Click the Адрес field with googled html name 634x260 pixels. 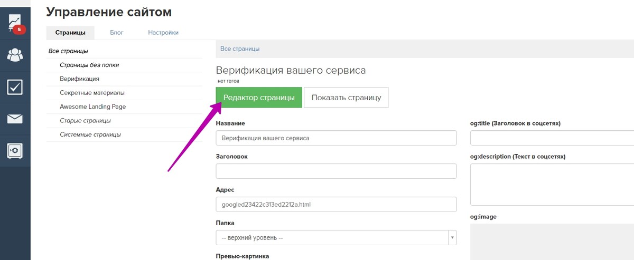coord(336,205)
